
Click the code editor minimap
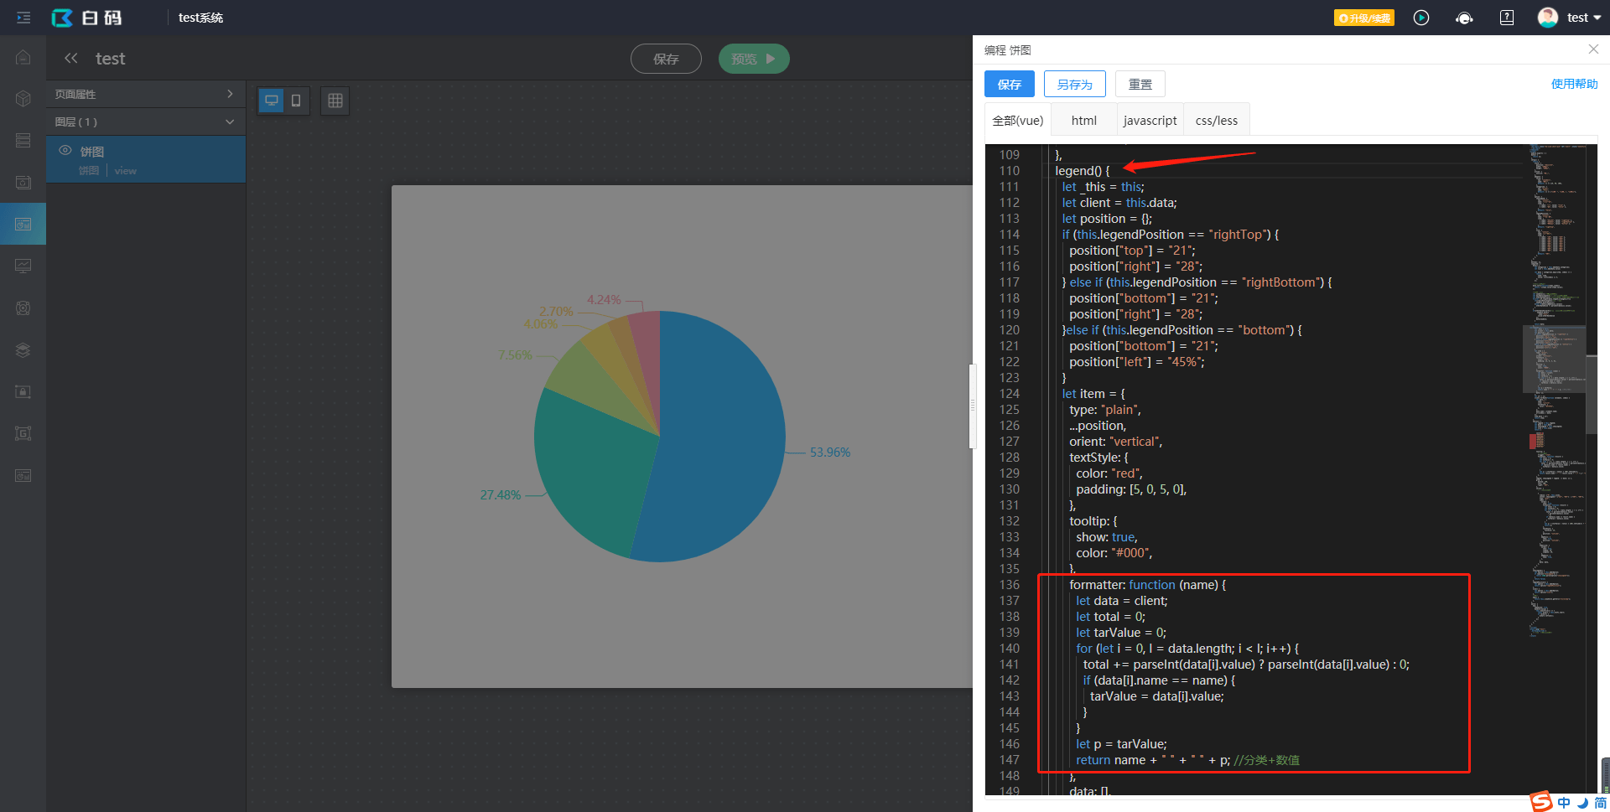[x=1557, y=394]
